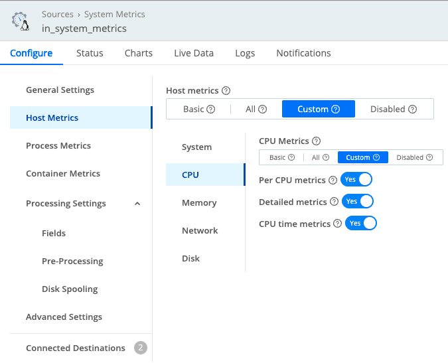Click help icon in Host metrics Disabled option
Viewport: 448px width, 363px height.
pos(413,109)
